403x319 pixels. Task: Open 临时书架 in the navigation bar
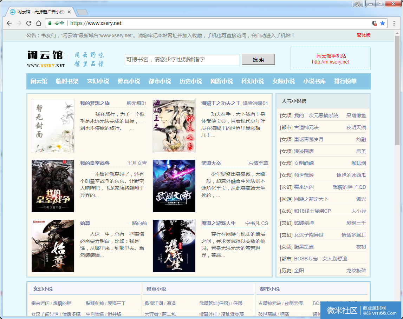point(67,81)
